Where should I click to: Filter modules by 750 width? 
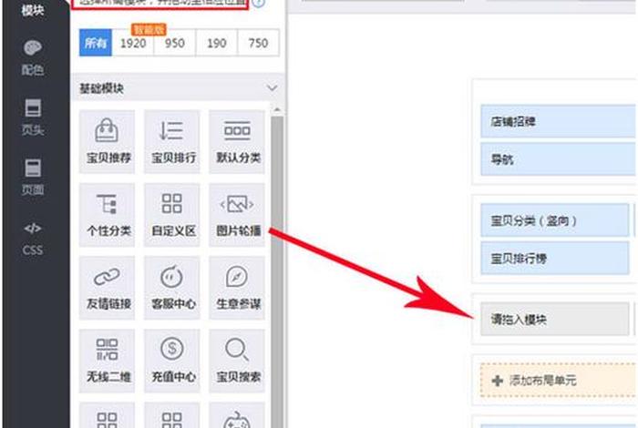tap(258, 43)
